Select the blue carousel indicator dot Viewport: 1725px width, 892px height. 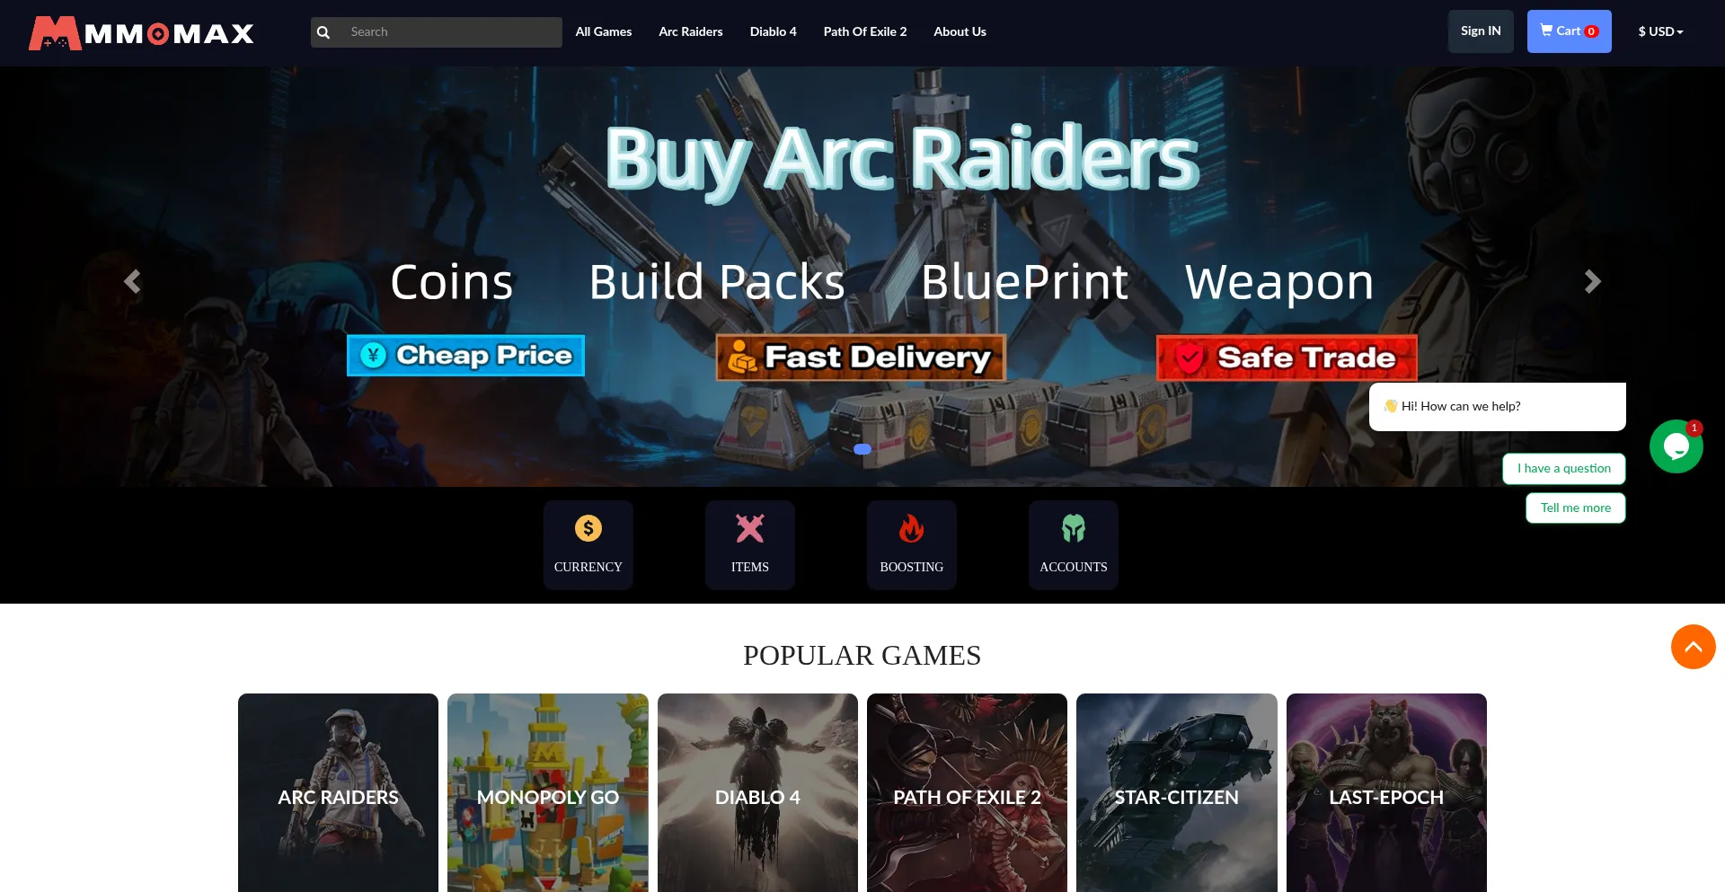(862, 449)
